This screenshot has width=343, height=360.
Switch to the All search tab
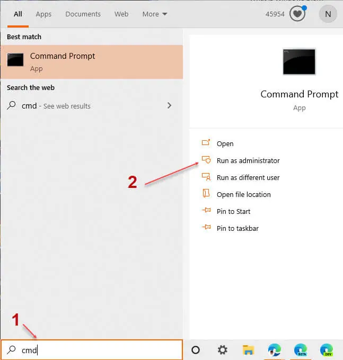coord(18,14)
